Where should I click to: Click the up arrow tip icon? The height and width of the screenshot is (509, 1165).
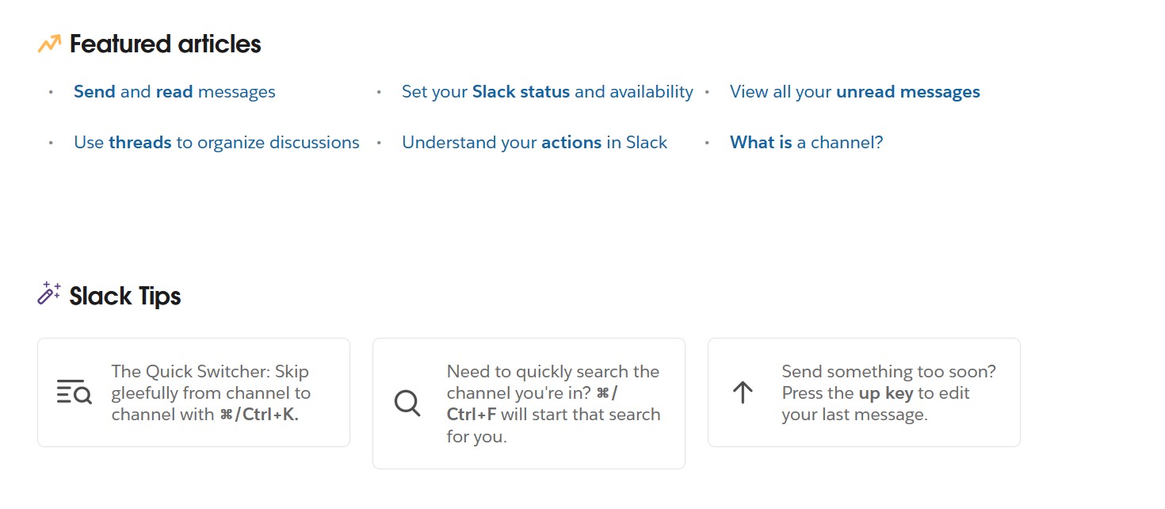pyautogui.click(x=743, y=392)
